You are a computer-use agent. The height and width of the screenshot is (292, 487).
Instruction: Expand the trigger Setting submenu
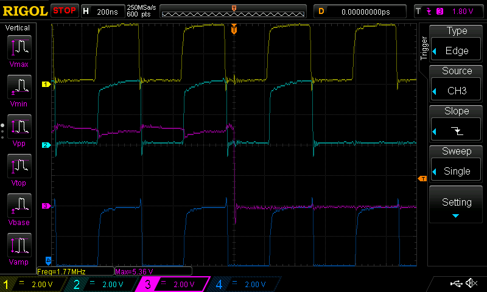click(455, 204)
